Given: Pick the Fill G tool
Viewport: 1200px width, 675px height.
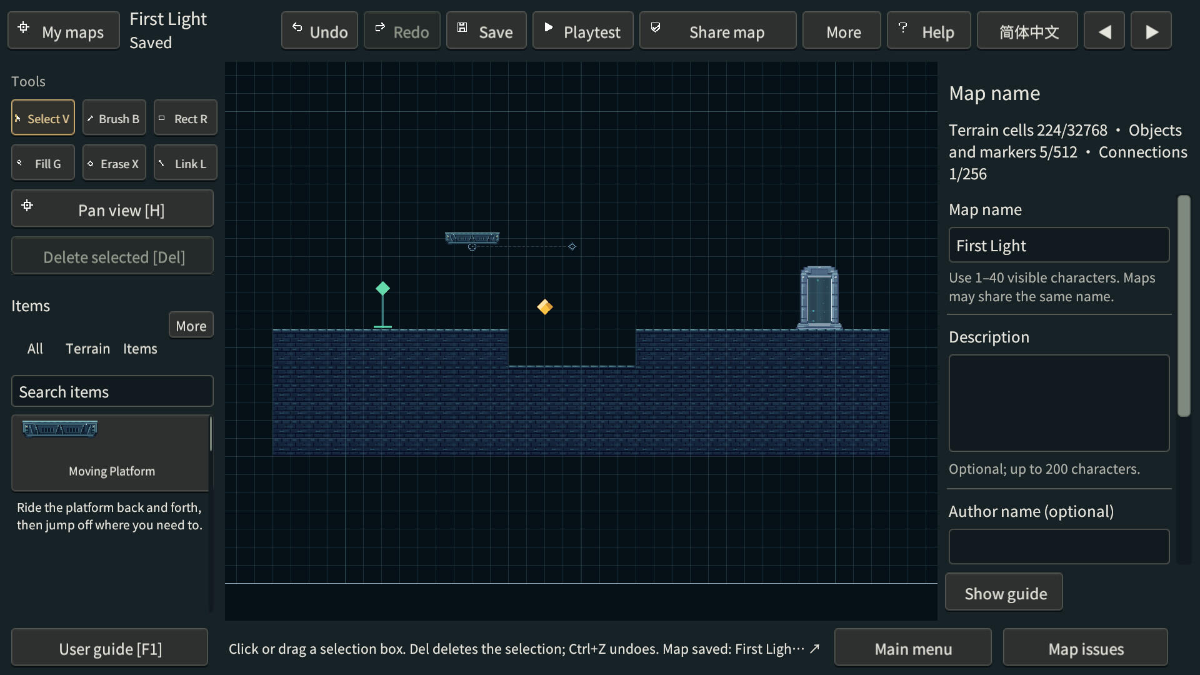Looking at the screenshot, I should (43, 162).
